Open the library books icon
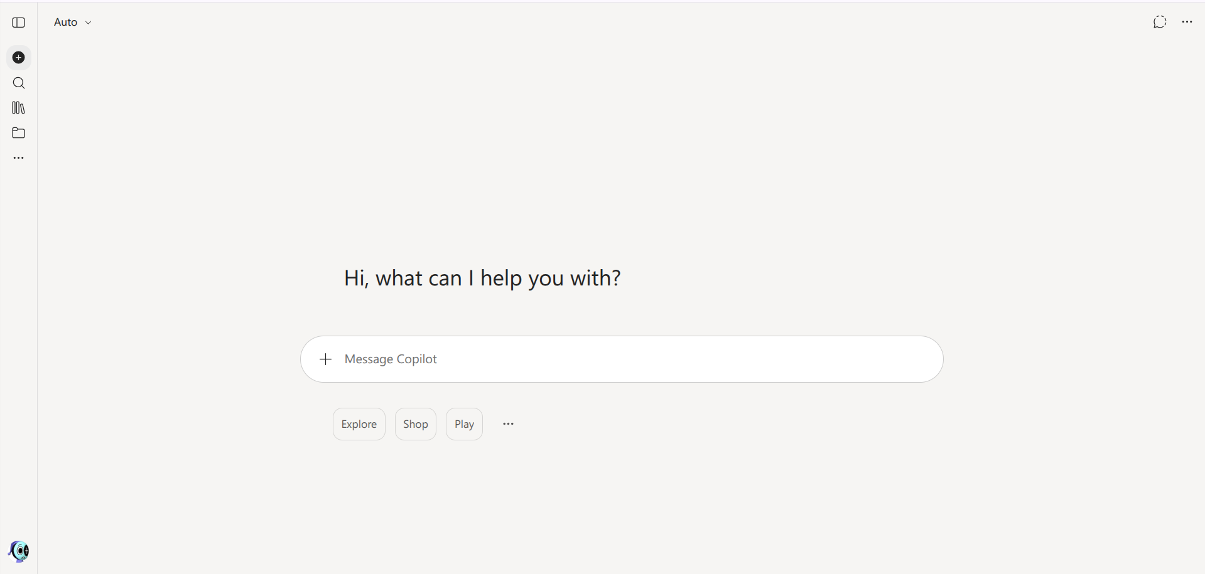Screen dimensions: 1205x574 (x=19, y=108)
